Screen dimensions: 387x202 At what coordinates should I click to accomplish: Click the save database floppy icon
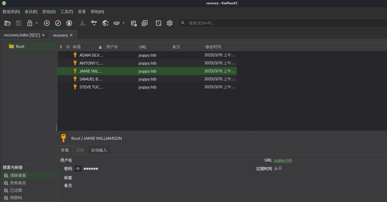click(19, 23)
